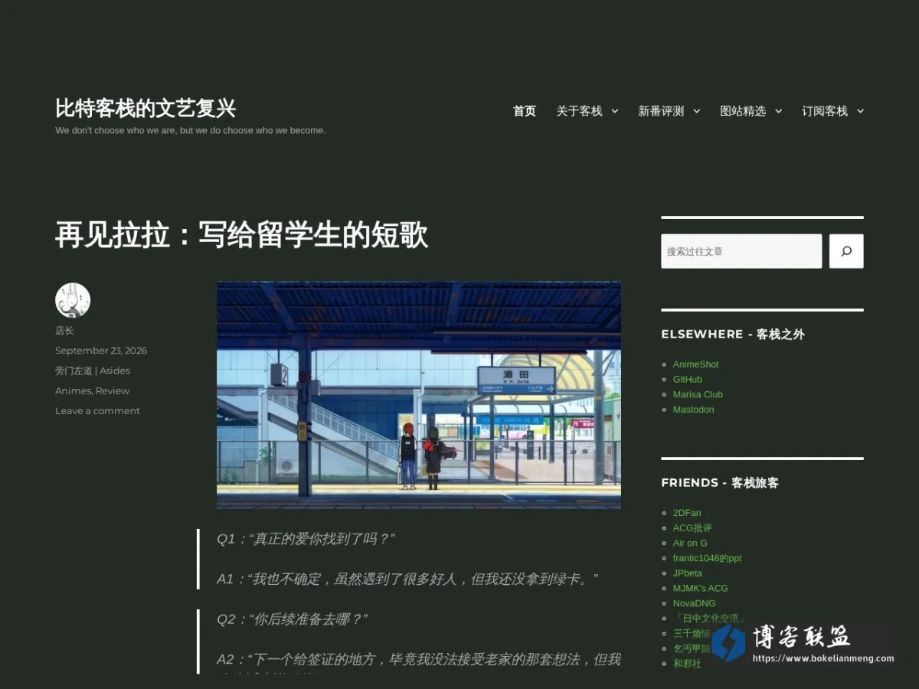Open the author avatar image

[73, 300]
